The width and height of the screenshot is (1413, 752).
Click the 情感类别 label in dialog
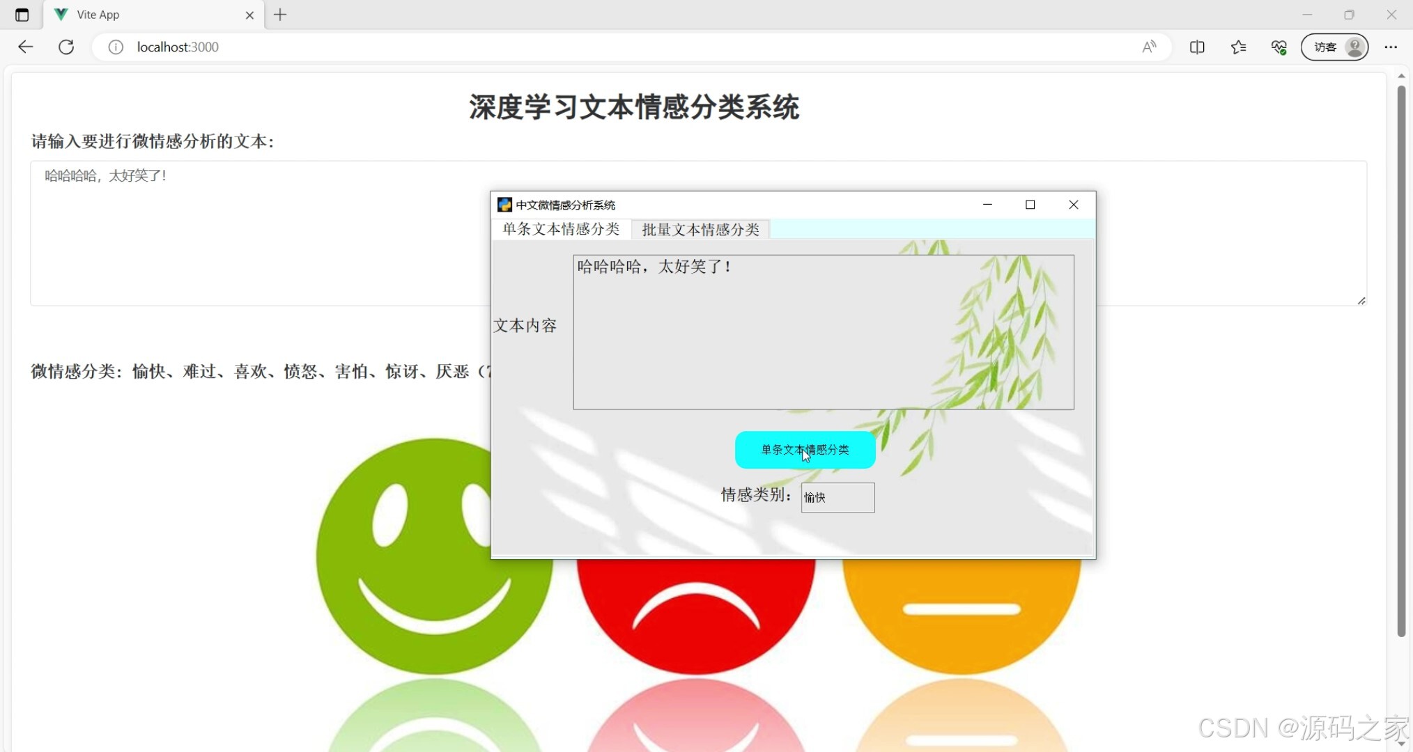pyautogui.click(x=757, y=495)
